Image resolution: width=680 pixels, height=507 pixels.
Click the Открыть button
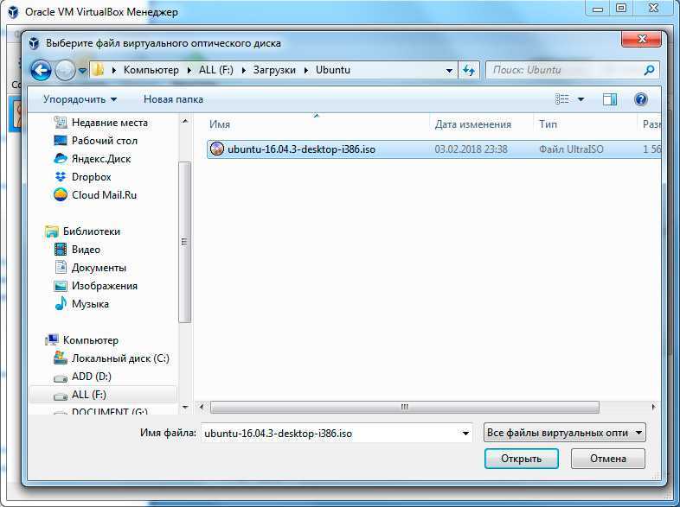click(522, 459)
